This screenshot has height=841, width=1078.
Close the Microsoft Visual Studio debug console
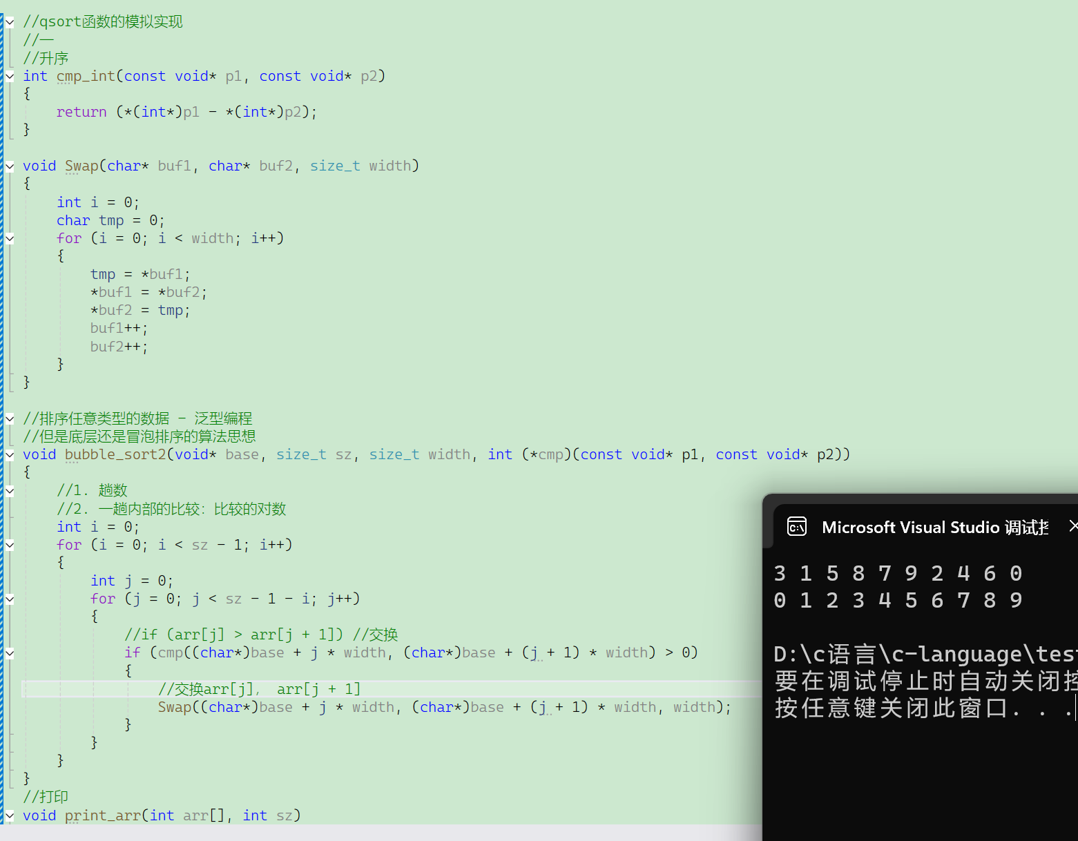click(1072, 526)
